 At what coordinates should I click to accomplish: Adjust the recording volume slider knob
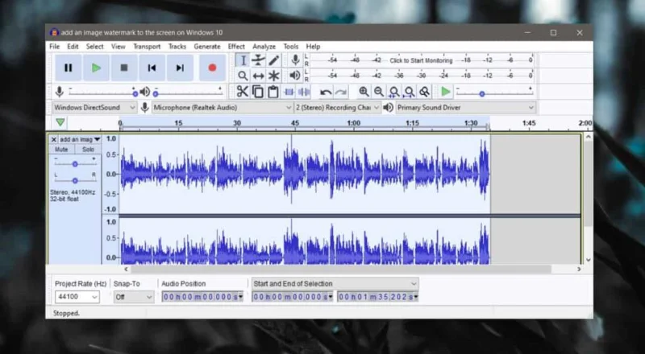pos(135,94)
